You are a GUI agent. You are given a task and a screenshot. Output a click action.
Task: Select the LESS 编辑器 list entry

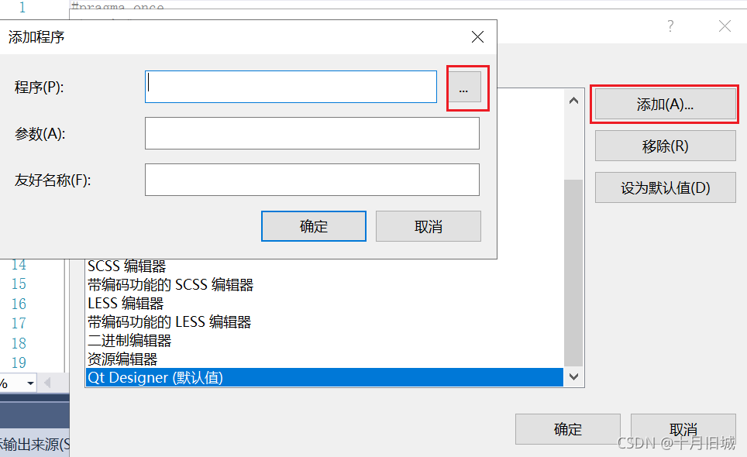pyautogui.click(x=324, y=303)
